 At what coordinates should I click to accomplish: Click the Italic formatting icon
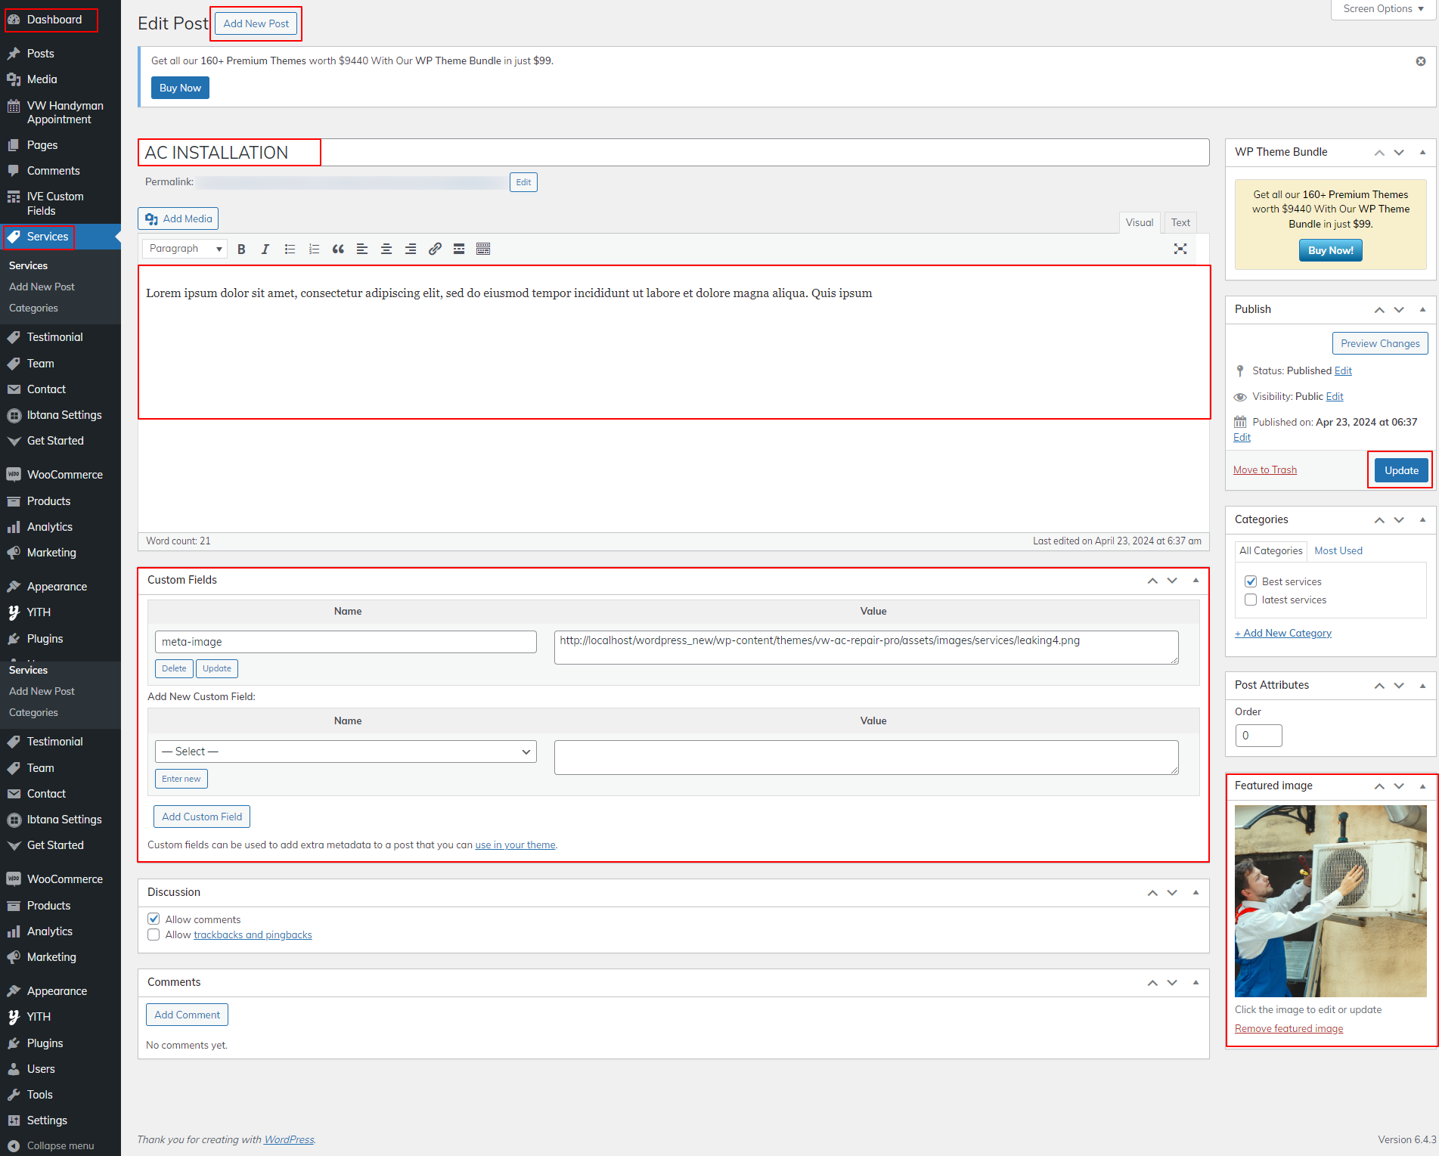click(265, 249)
